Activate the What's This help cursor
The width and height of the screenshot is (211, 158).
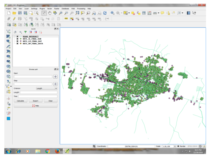(194, 13)
